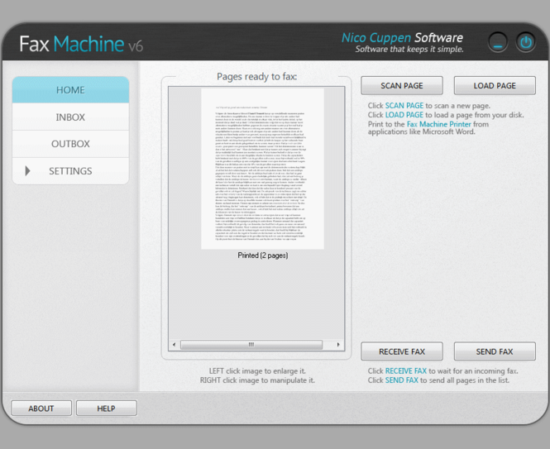This screenshot has height=449, width=550.
Task: Click the RECEIVE FAX button
Action: click(402, 351)
